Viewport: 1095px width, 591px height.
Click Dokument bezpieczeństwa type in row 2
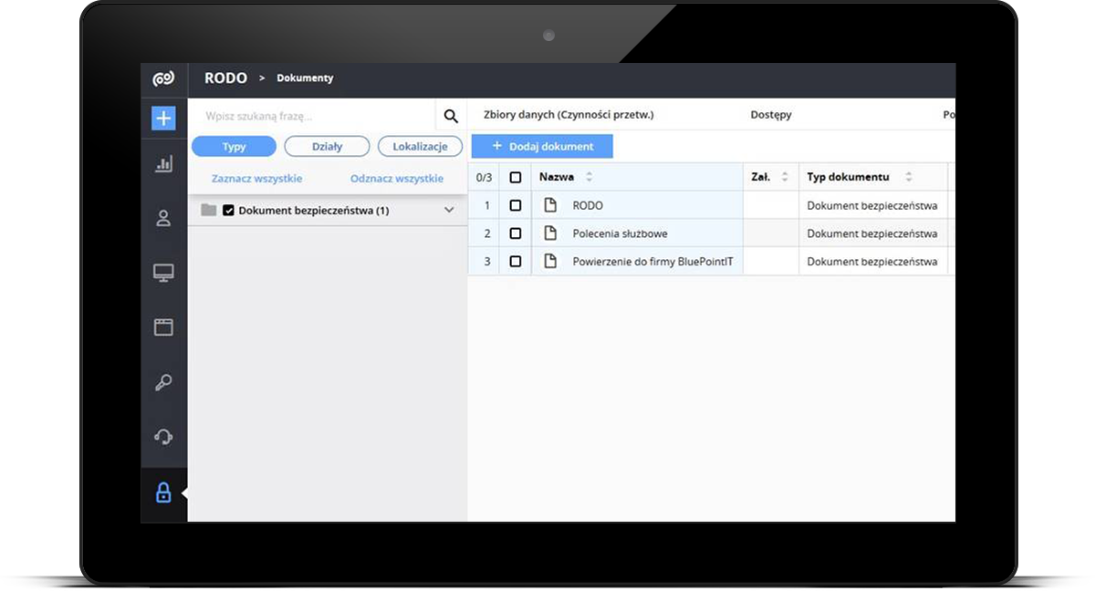[x=872, y=233]
